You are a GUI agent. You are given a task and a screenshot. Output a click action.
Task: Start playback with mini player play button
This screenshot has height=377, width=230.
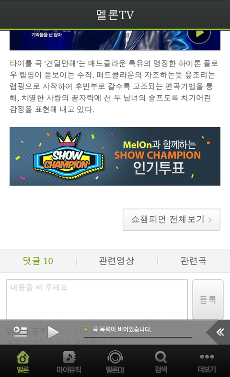53,333
